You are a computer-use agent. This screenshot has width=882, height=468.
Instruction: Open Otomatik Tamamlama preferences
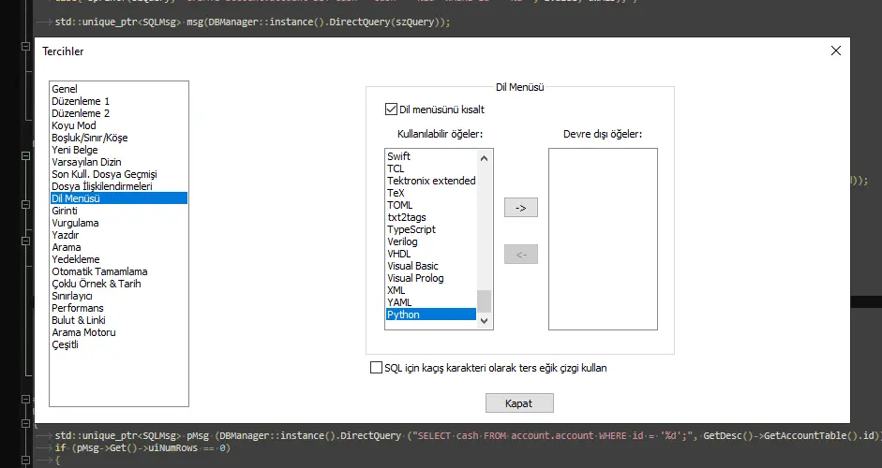click(99, 271)
